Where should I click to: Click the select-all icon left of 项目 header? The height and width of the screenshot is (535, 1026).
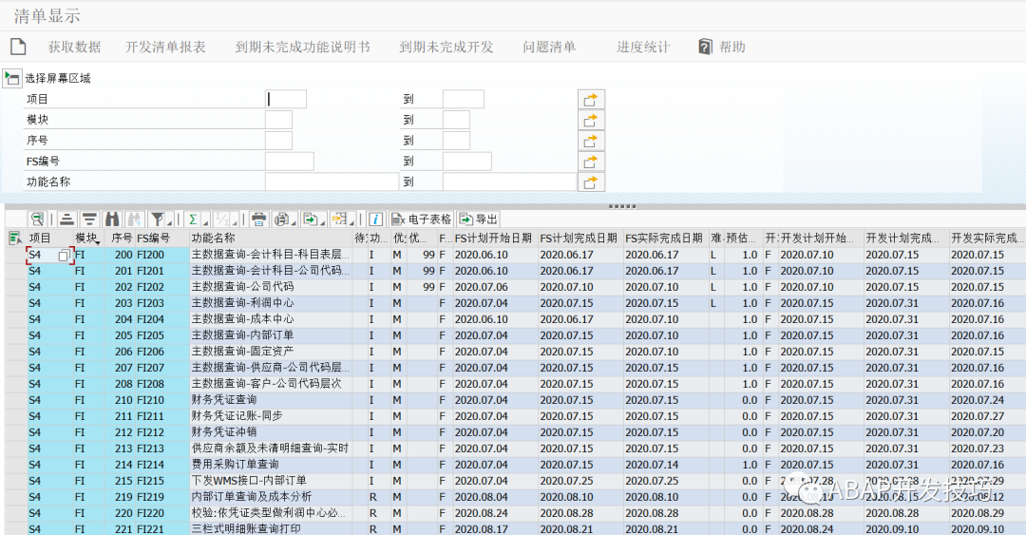click(x=15, y=239)
